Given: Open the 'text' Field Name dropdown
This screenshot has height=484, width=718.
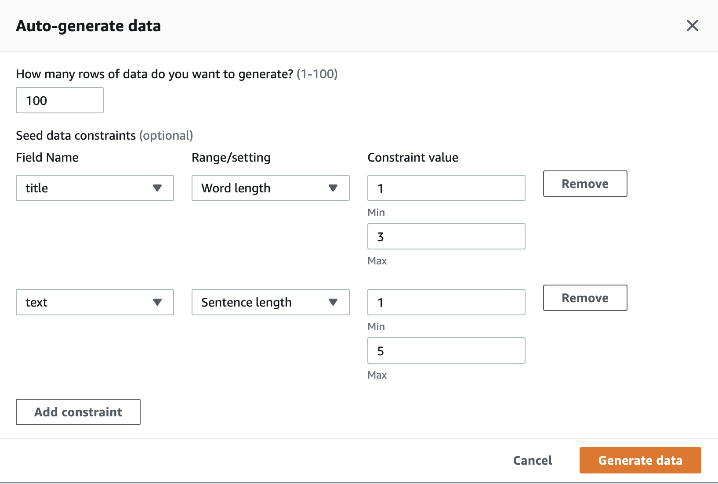Looking at the screenshot, I should coord(95,302).
